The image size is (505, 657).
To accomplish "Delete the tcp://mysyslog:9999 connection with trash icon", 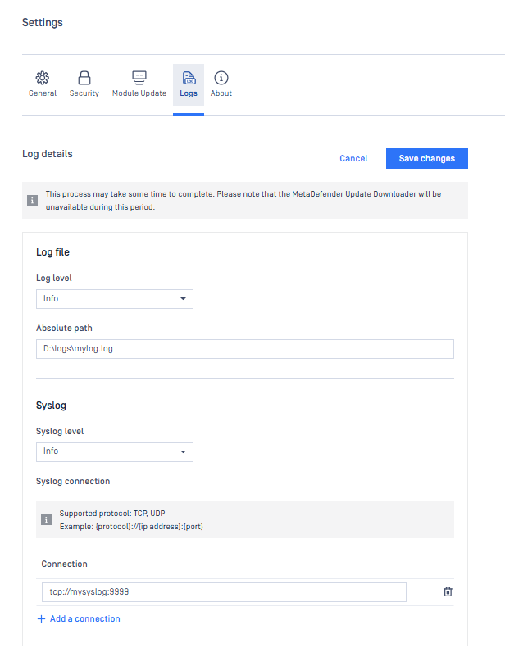I will pos(448,591).
